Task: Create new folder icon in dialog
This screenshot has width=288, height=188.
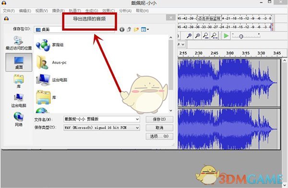Action: [136, 29]
